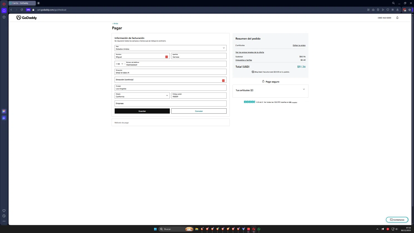Expand the Tus artículos (2) section
This screenshot has height=233, width=414.
[270, 90]
